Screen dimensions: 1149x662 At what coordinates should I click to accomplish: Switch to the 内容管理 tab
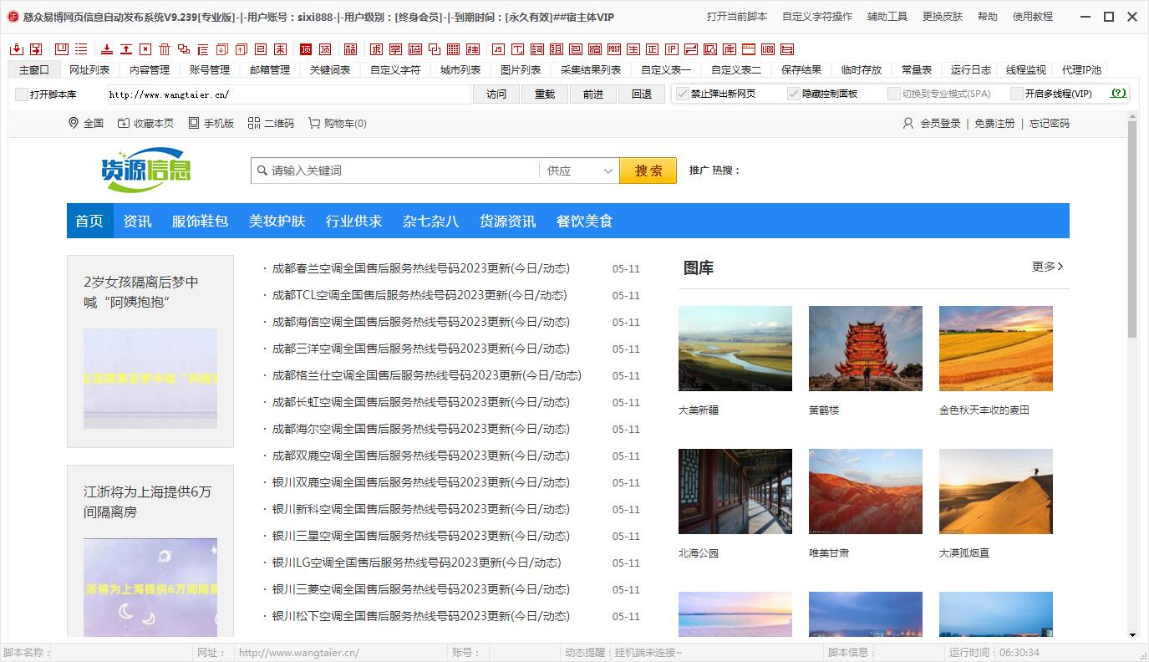click(150, 69)
